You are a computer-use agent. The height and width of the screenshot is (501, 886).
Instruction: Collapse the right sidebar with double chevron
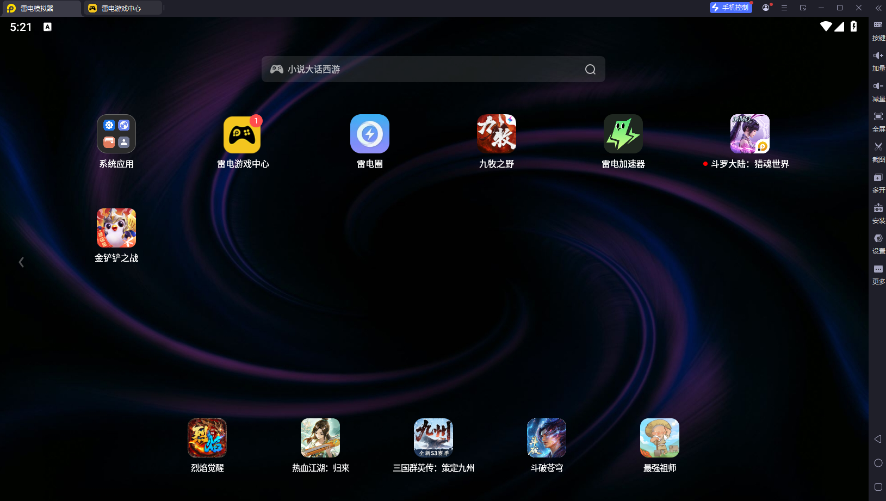point(878,8)
